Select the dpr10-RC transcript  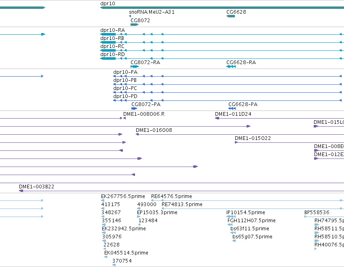click(x=222, y=50)
